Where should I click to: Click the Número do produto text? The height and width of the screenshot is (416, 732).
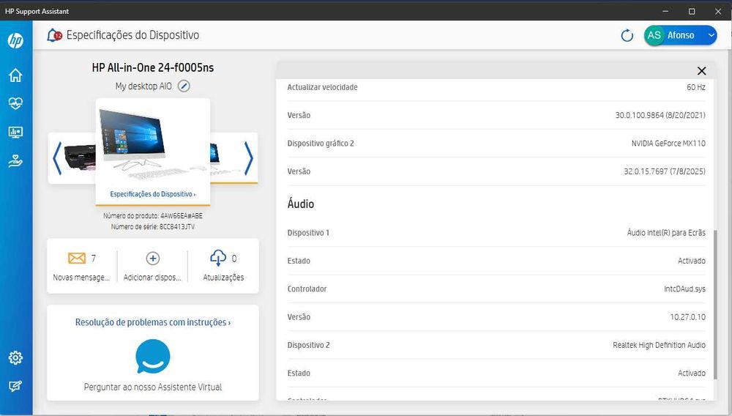coord(153,216)
